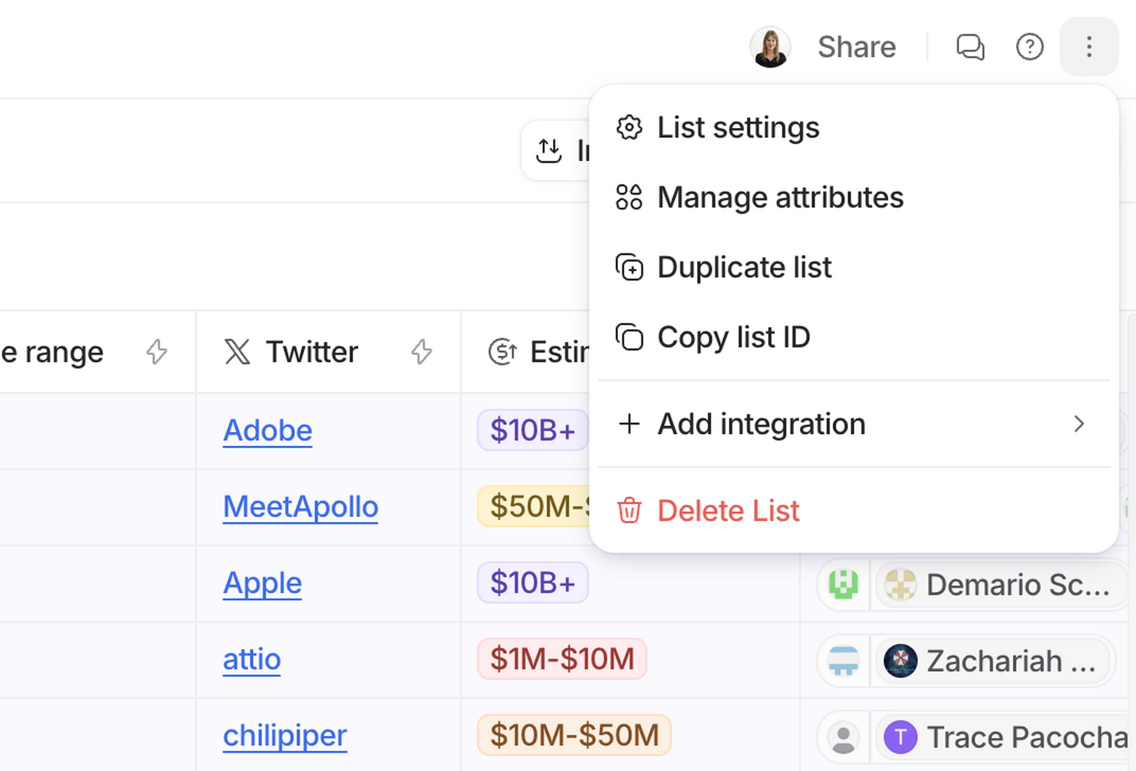
Task: Click the lightning icon in Twitter column
Action: click(421, 352)
